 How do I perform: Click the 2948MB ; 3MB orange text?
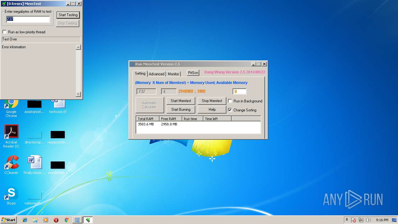coord(192,91)
